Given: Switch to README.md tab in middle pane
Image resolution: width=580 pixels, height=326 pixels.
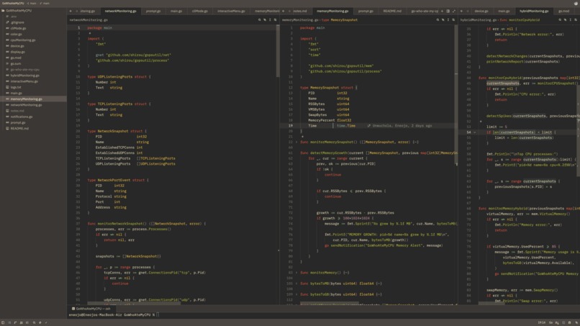Looking at the screenshot, I should tap(392, 11).
